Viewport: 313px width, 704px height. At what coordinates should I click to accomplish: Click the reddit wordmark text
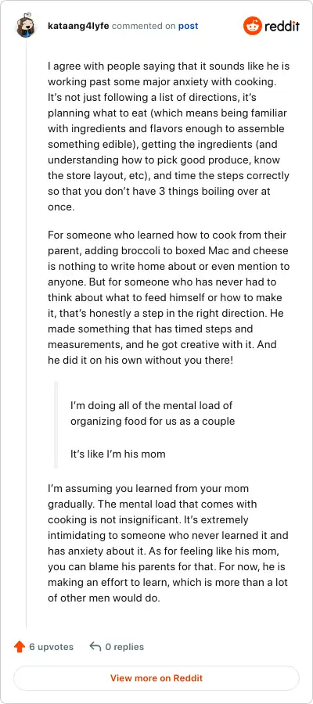point(282,26)
